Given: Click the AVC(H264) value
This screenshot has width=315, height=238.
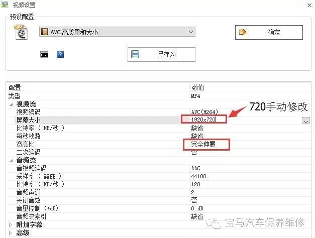Looking at the screenshot, I should (x=204, y=112).
